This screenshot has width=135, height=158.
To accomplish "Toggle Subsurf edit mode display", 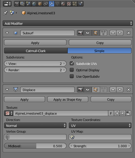I will [x=96, y=33].
